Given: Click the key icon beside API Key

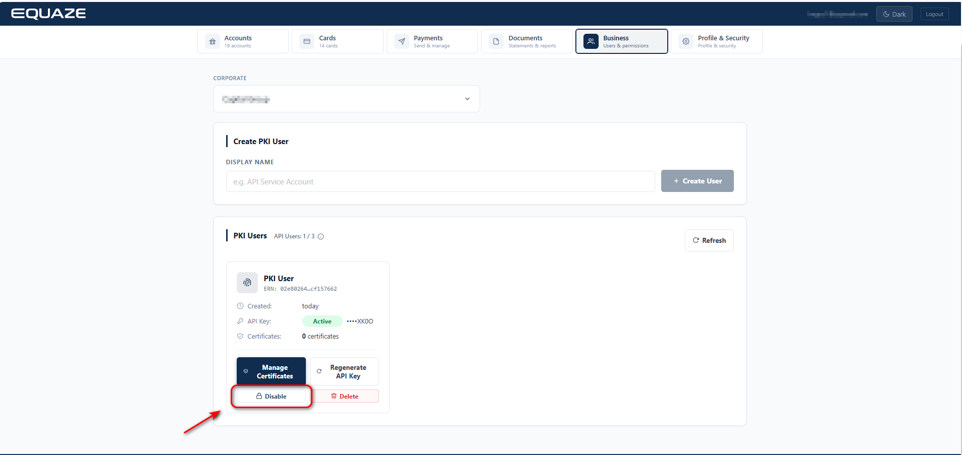Looking at the screenshot, I should pos(240,321).
